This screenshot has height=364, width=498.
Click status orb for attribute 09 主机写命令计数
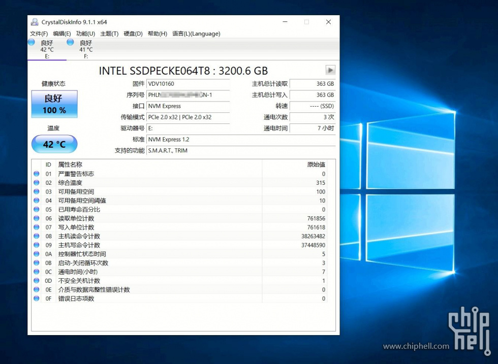37,245
